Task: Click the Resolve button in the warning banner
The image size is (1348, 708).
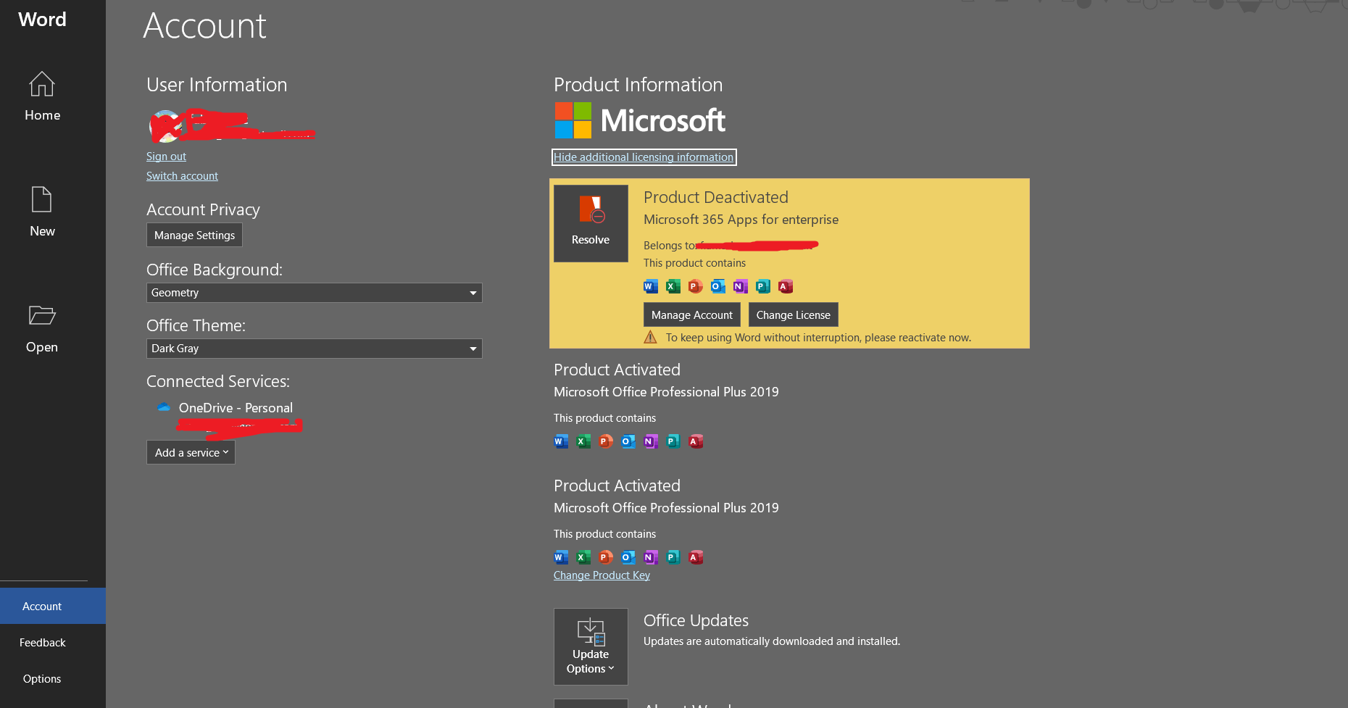Action: (x=591, y=223)
